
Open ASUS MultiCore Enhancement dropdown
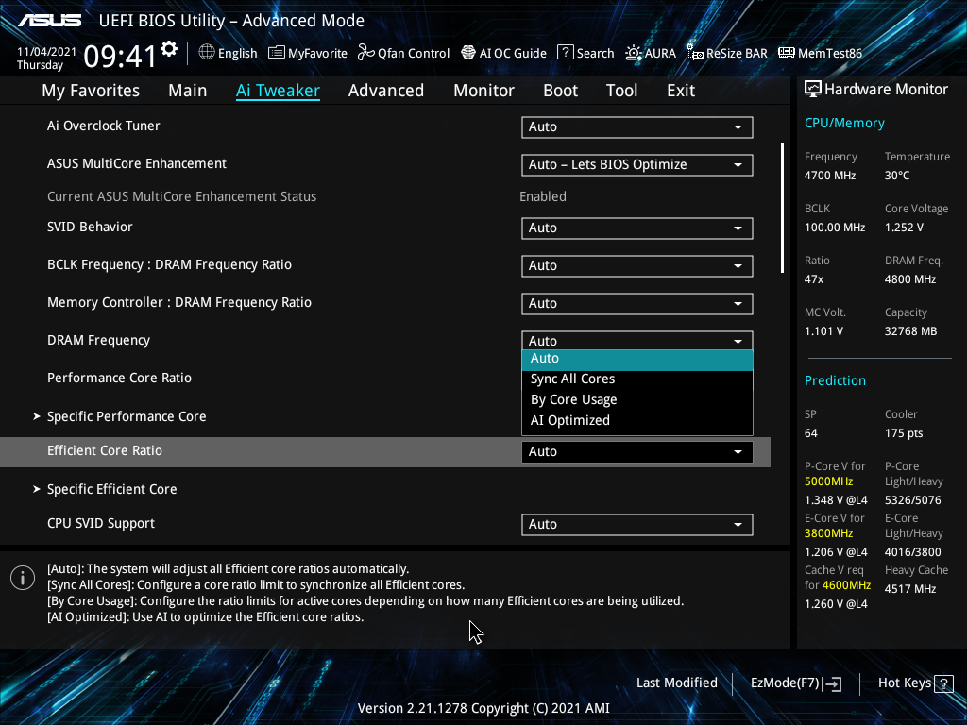click(637, 164)
